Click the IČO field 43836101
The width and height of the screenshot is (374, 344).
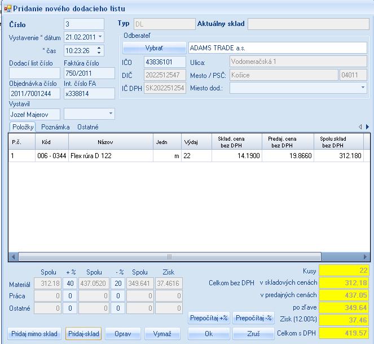pyautogui.click(x=165, y=62)
